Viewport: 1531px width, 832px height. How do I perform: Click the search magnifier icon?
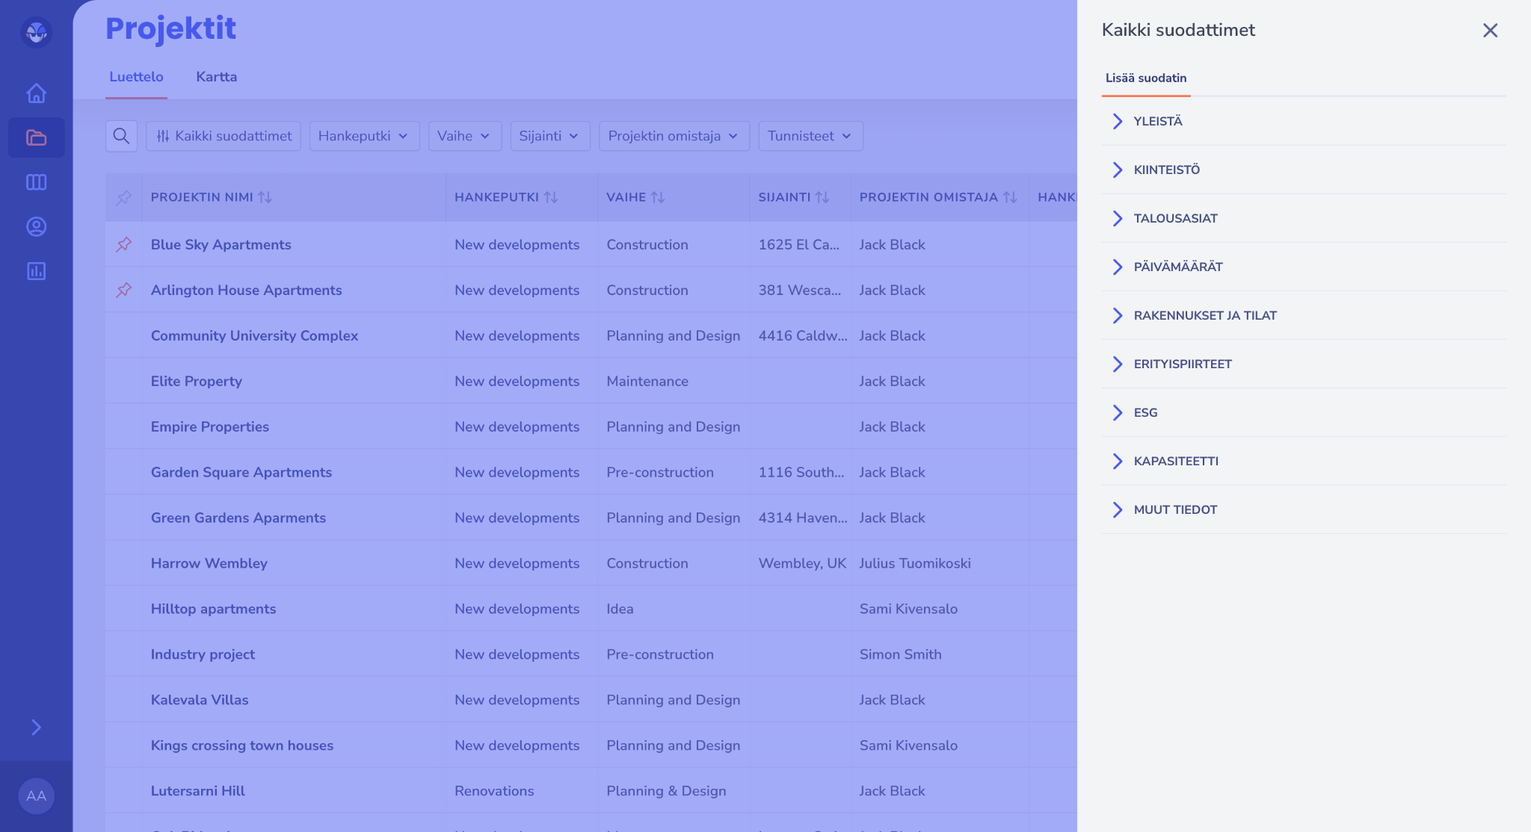click(121, 136)
